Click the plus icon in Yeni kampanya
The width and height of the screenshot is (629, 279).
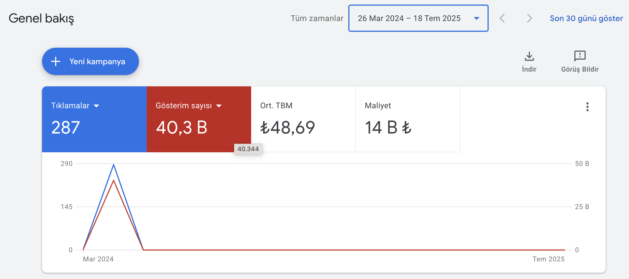coord(56,61)
